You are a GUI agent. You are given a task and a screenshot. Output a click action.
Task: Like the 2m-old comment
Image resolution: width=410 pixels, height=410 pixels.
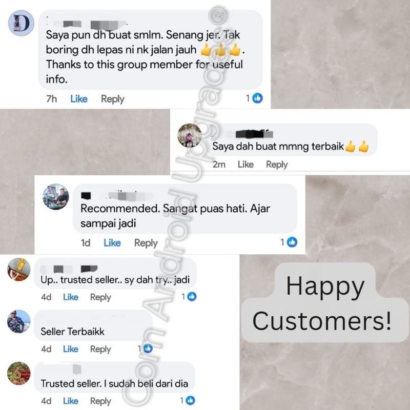245,165
